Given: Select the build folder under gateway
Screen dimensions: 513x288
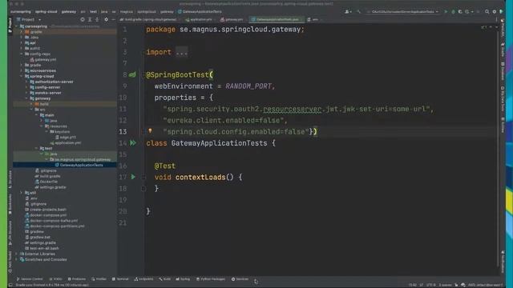Looking at the screenshot, I should [x=44, y=104].
